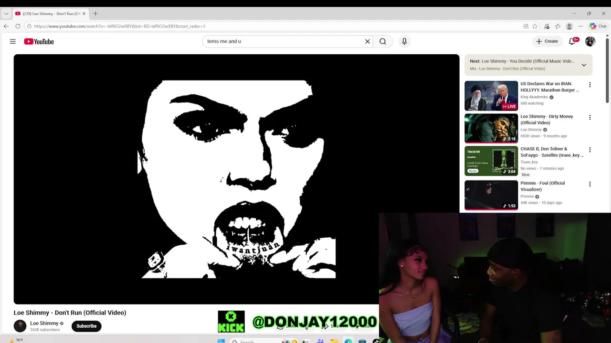Open CHASE B Satellite video title

[x=552, y=151]
